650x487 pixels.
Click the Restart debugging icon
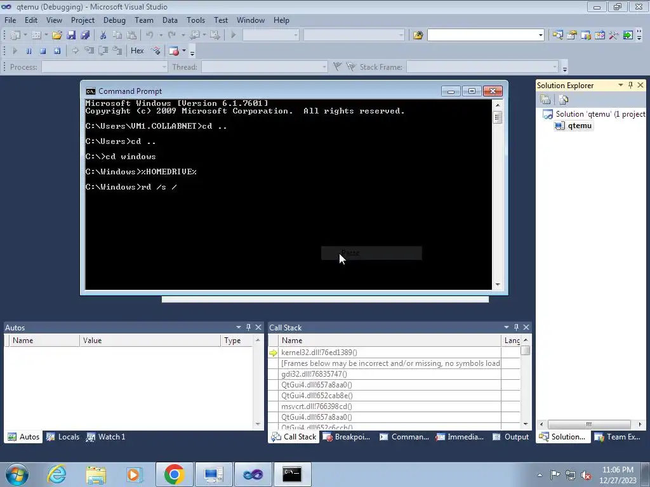[56, 51]
